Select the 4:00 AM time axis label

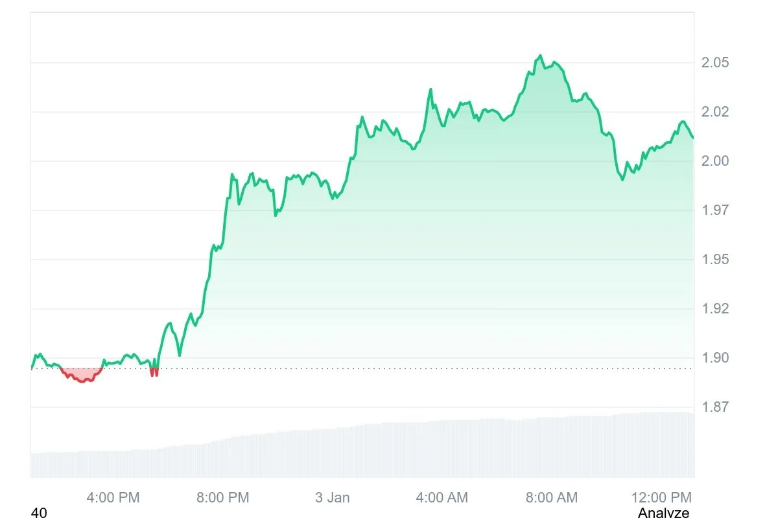(442, 497)
